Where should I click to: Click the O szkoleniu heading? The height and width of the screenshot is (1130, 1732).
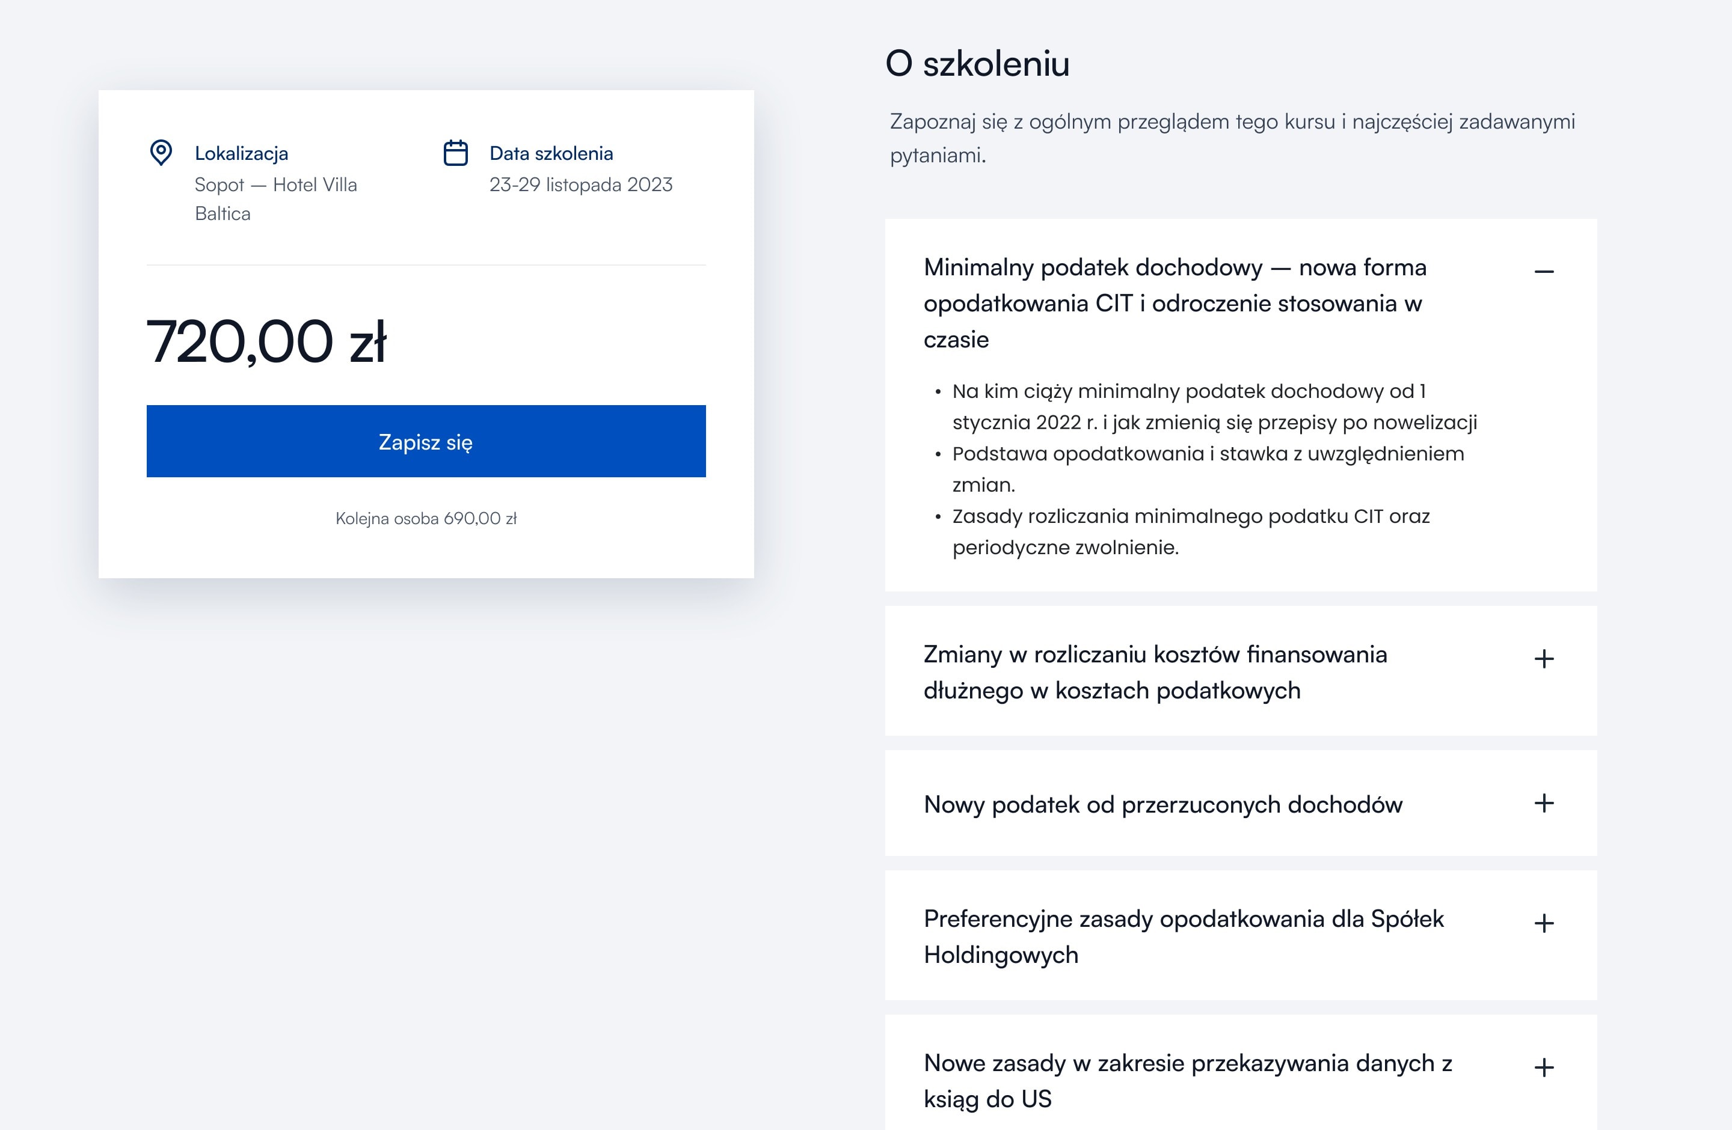click(x=977, y=63)
